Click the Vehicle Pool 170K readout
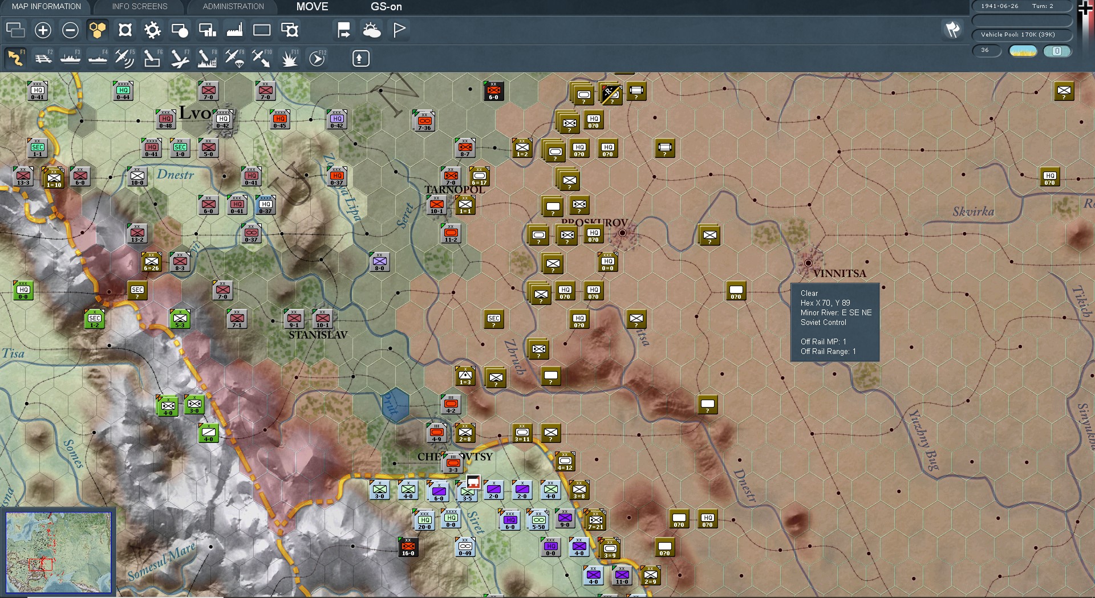Viewport: 1095px width, 598px height. pos(1021,35)
